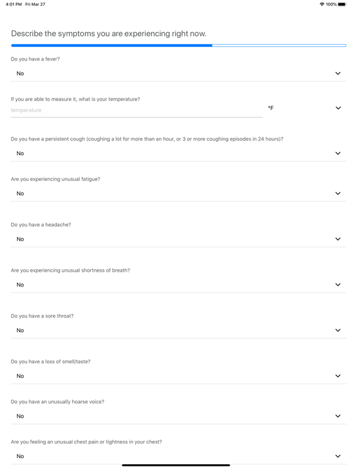Click the Wi-Fi status icon

(322, 4)
